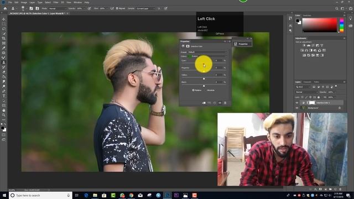This screenshot has height=199, width=354.
Task: Select the Lasso tool
Action: (x=4, y=29)
